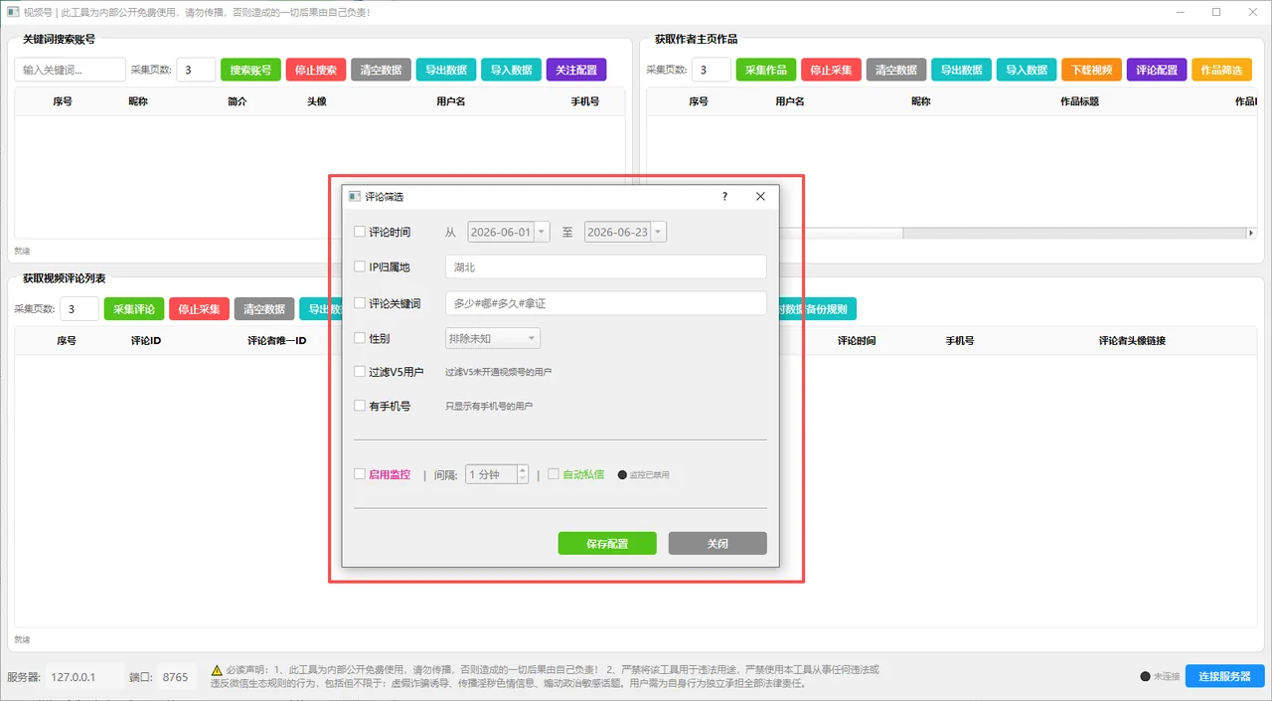Click the green 搜索账号 button
Screen dimensions: 1272x701
[250, 70]
